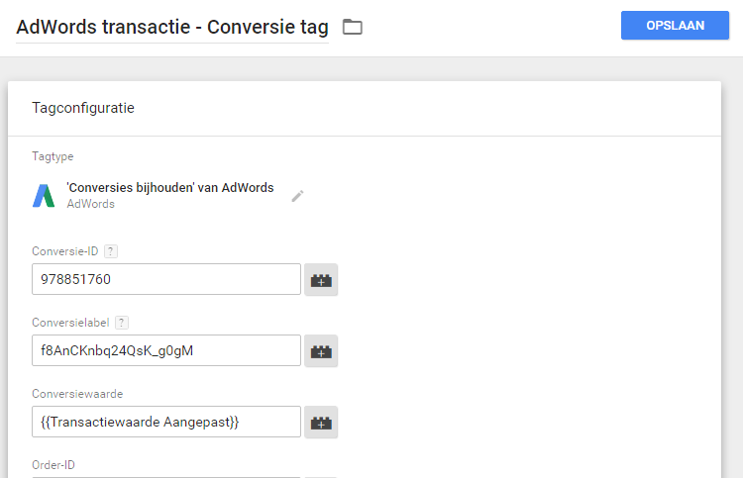
Task: Focus the Conversielabel text field
Action: pos(165,350)
